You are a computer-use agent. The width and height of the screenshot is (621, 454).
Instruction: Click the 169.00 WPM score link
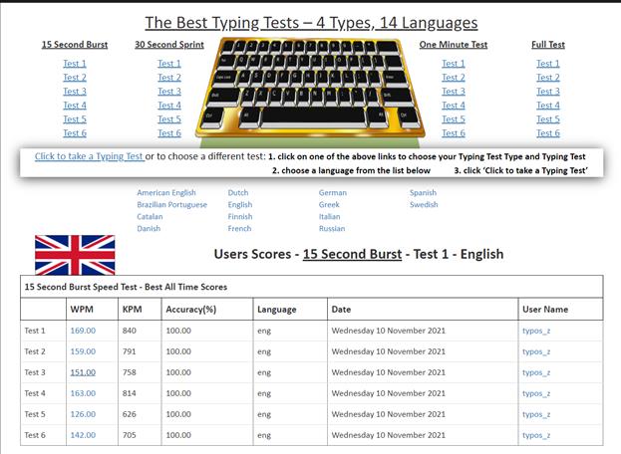[x=83, y=331]
